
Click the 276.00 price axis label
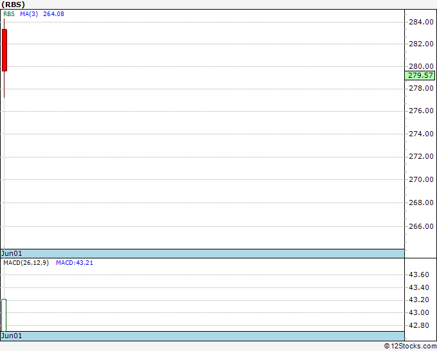tap(421, 111)
